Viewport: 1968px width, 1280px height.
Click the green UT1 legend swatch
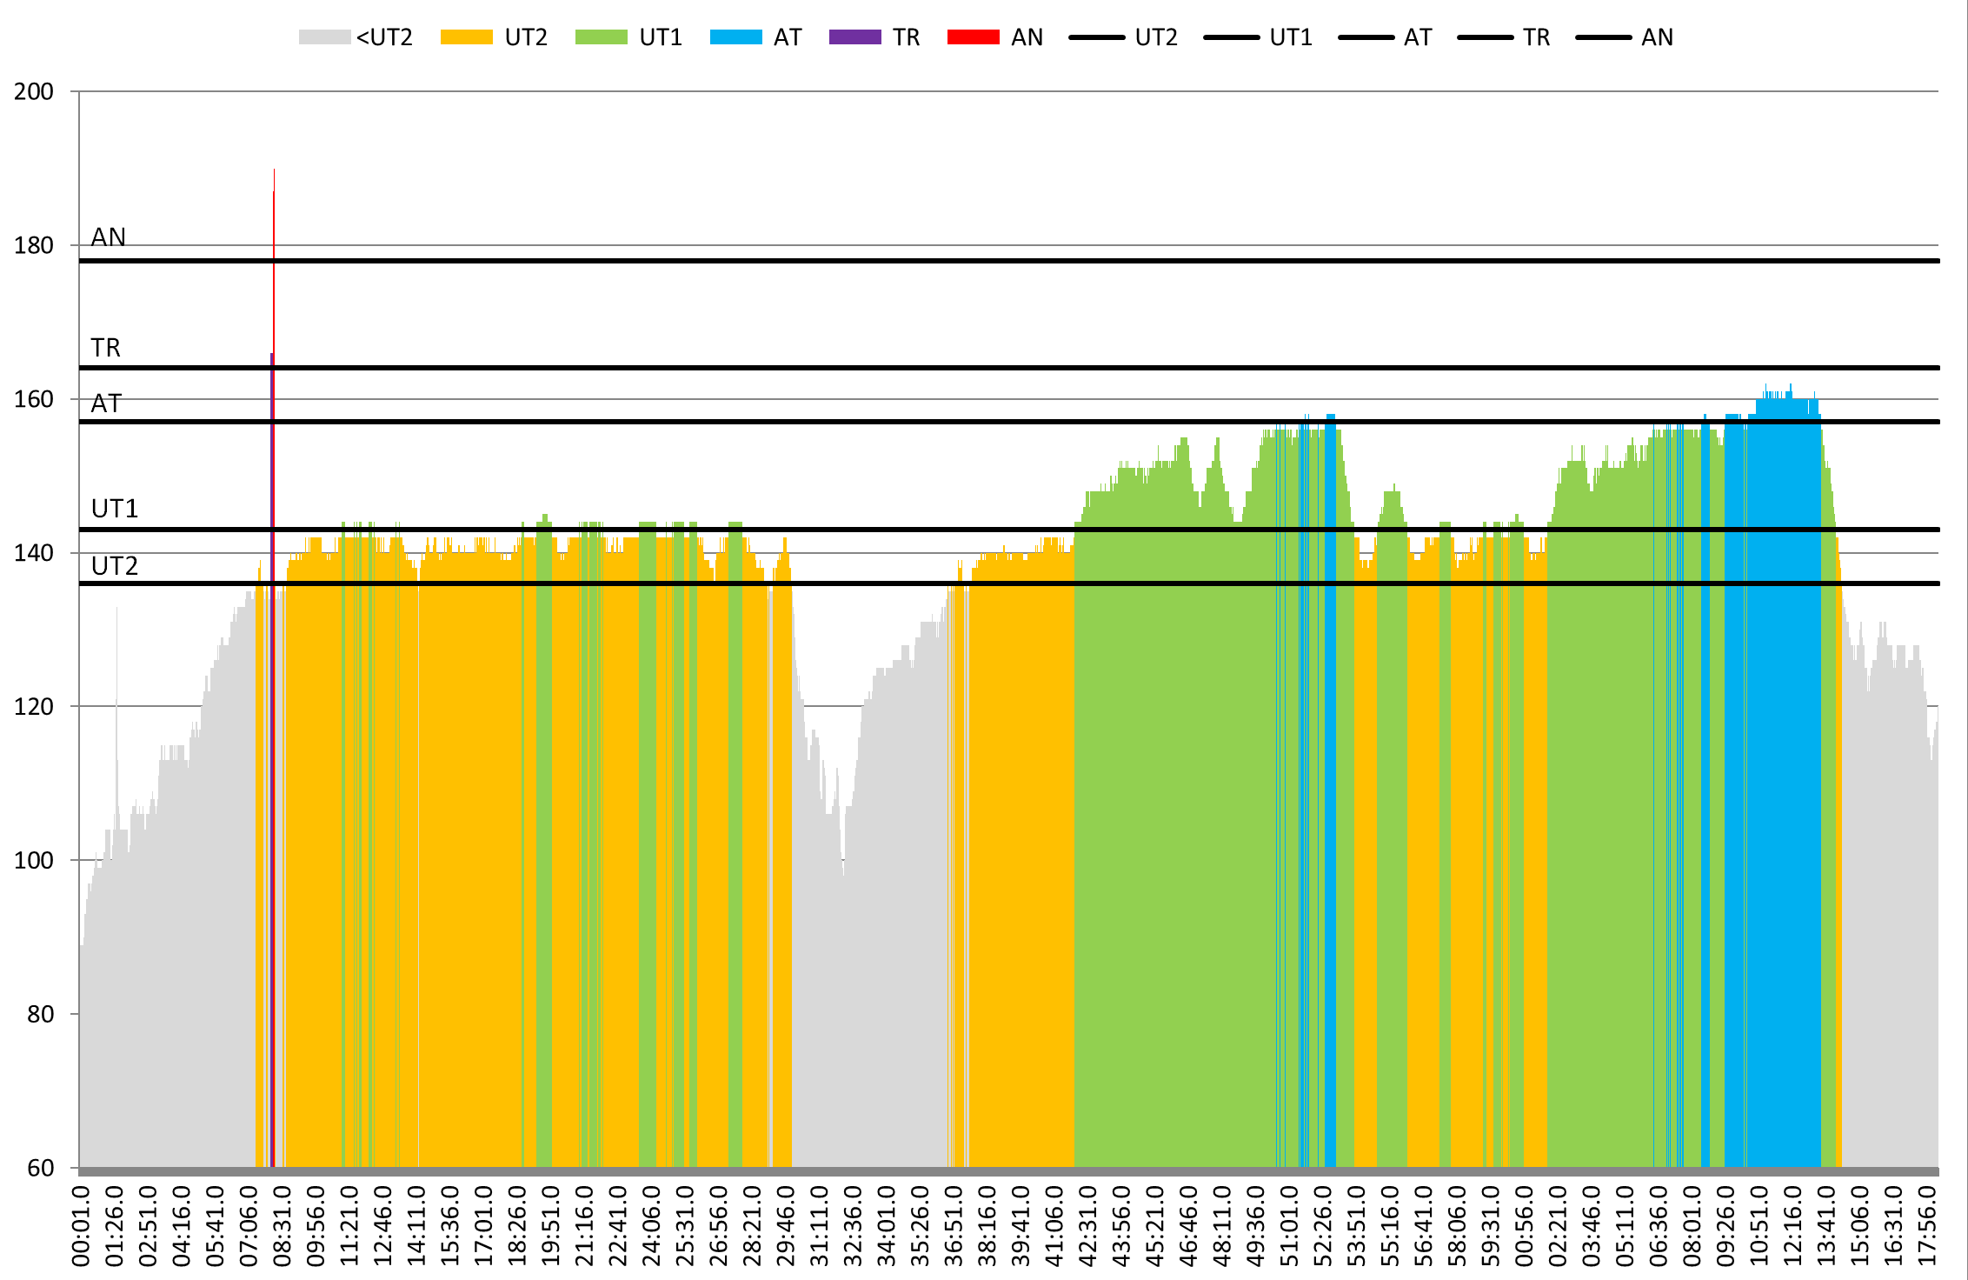tap(601, 37)
